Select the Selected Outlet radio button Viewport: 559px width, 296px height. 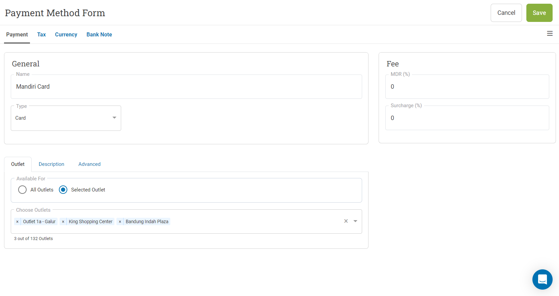pyautogui.click(x=63, y=190)
